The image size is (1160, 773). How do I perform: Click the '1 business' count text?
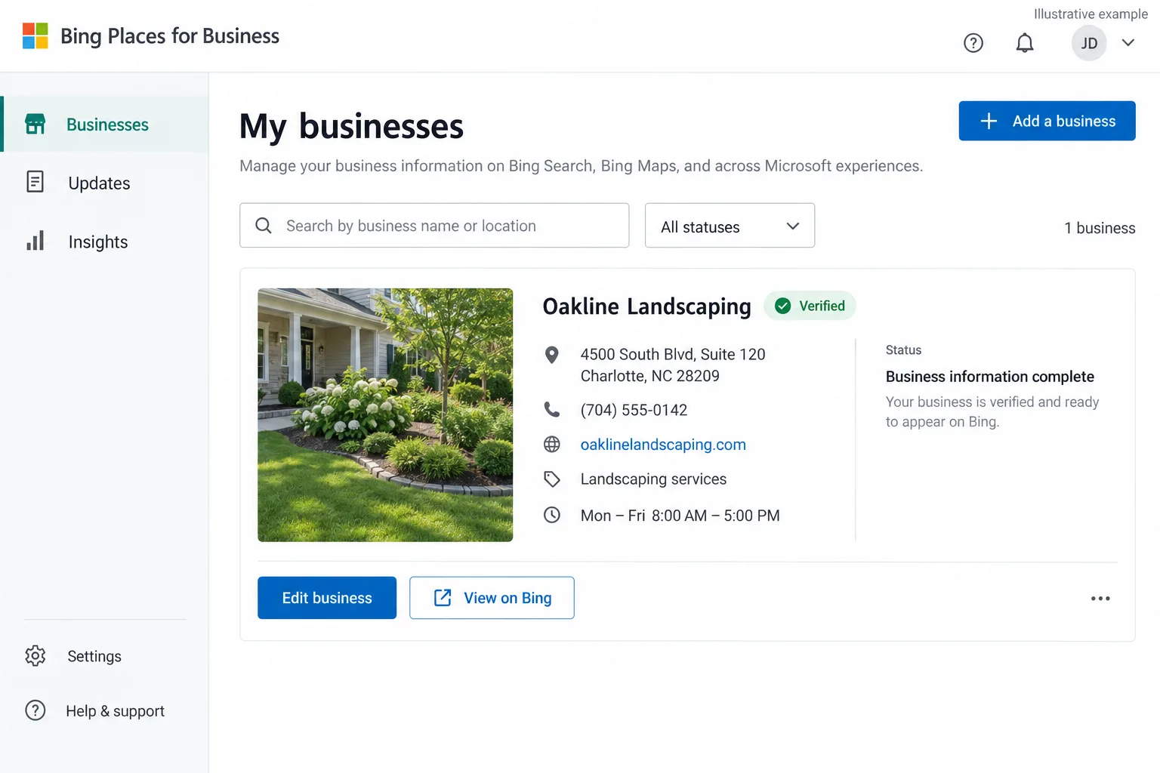(1100, 228)
